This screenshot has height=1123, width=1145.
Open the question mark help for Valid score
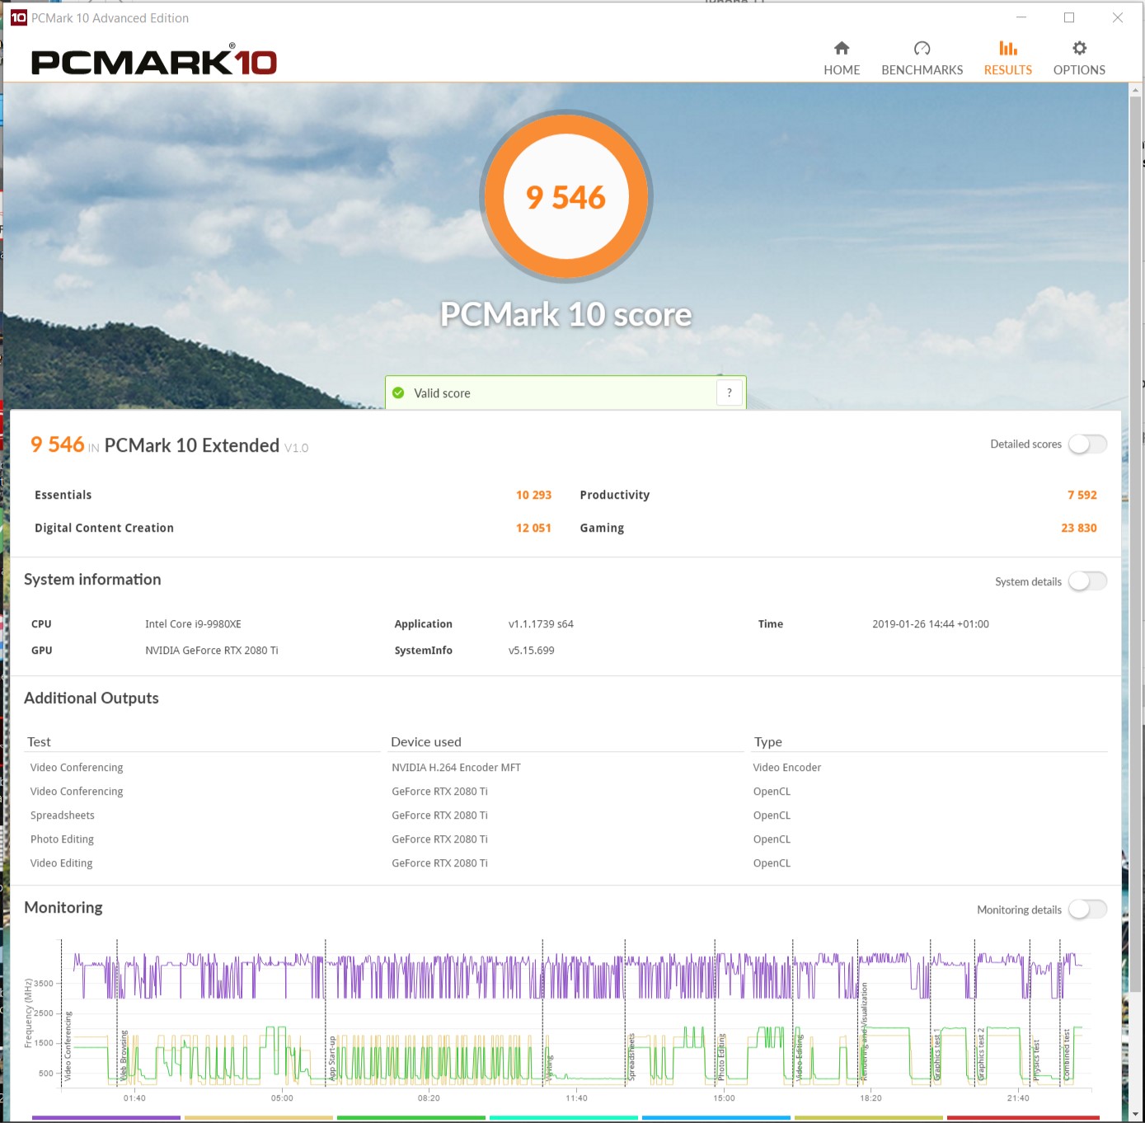[x=730, y=393]
